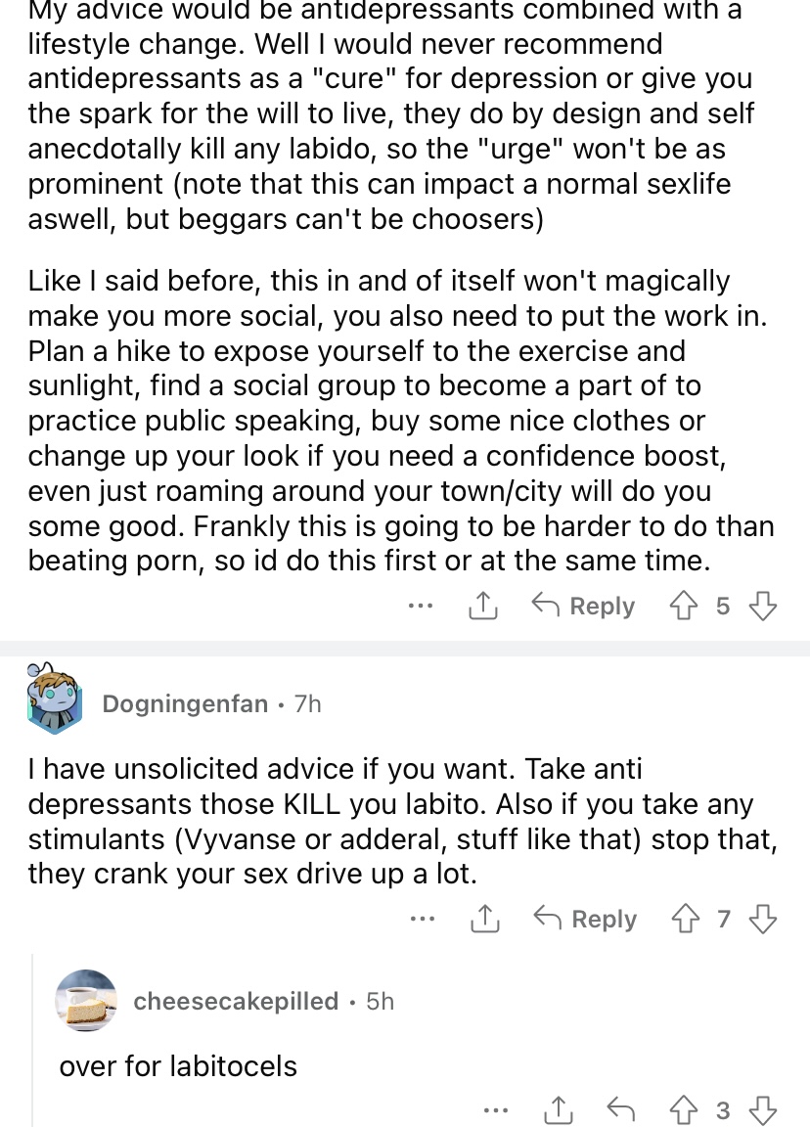810x1127 pixels.
Task: Open more options on first comment
Action: 421,606
